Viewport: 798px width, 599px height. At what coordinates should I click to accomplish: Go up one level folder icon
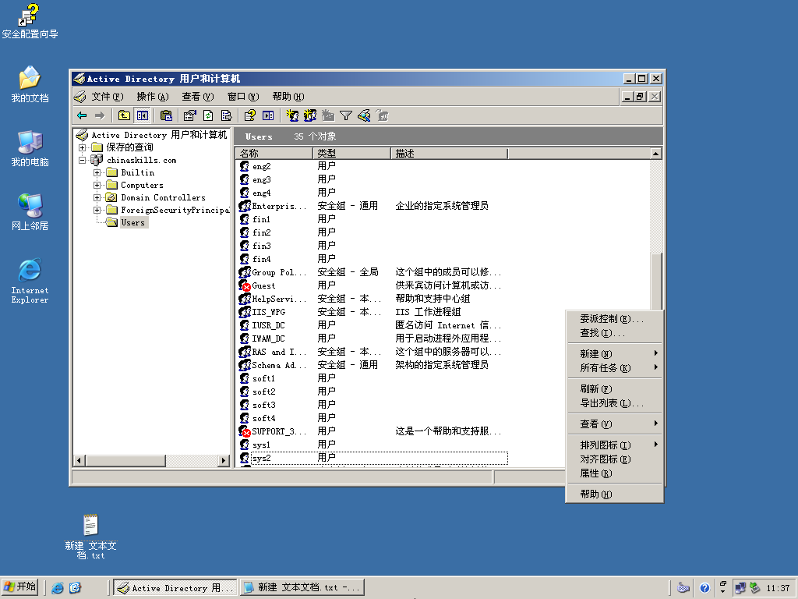click(x=124, y=115)
